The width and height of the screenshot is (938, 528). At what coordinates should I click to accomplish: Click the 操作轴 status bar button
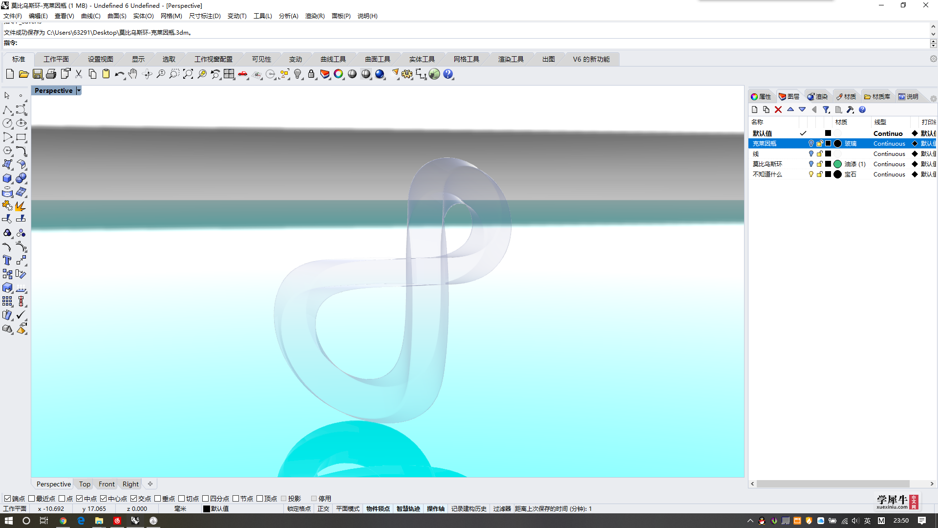point(435,509)
